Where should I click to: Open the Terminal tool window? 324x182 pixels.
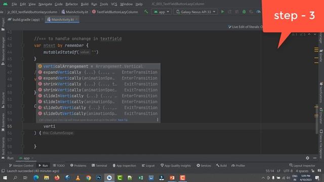[99, 165]
